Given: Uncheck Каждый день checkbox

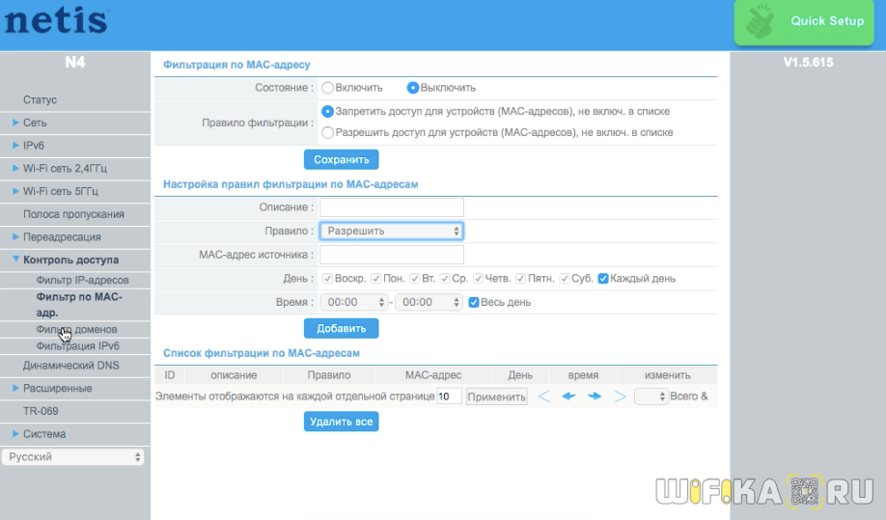Looking at the screenshot, I should coord(603,279).
